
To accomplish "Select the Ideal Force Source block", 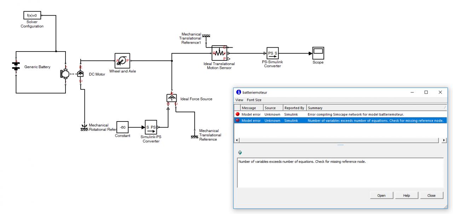I will click(x=172, y=99).
